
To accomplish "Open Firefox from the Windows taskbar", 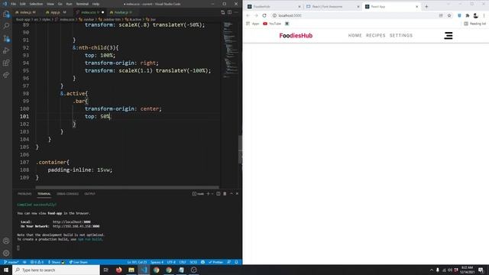I will (119, 270).
